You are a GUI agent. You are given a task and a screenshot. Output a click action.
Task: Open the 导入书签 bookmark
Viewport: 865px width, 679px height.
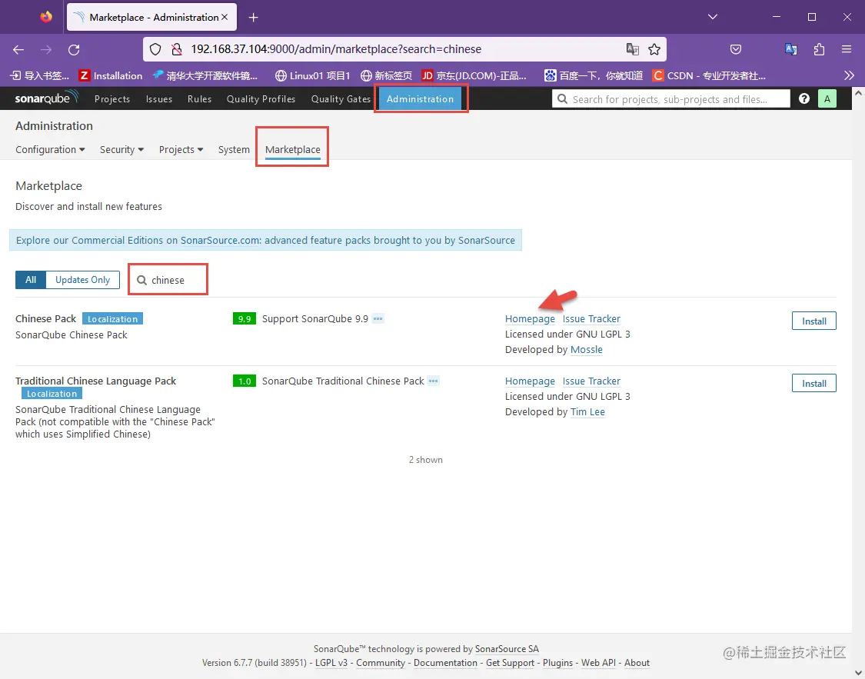click(x=40, y=75)
